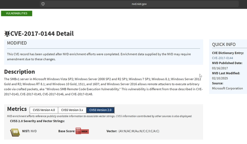
Task: Click the bug icon beside CVE-2017-0144 Detail
Action: (x=7, y=34)
